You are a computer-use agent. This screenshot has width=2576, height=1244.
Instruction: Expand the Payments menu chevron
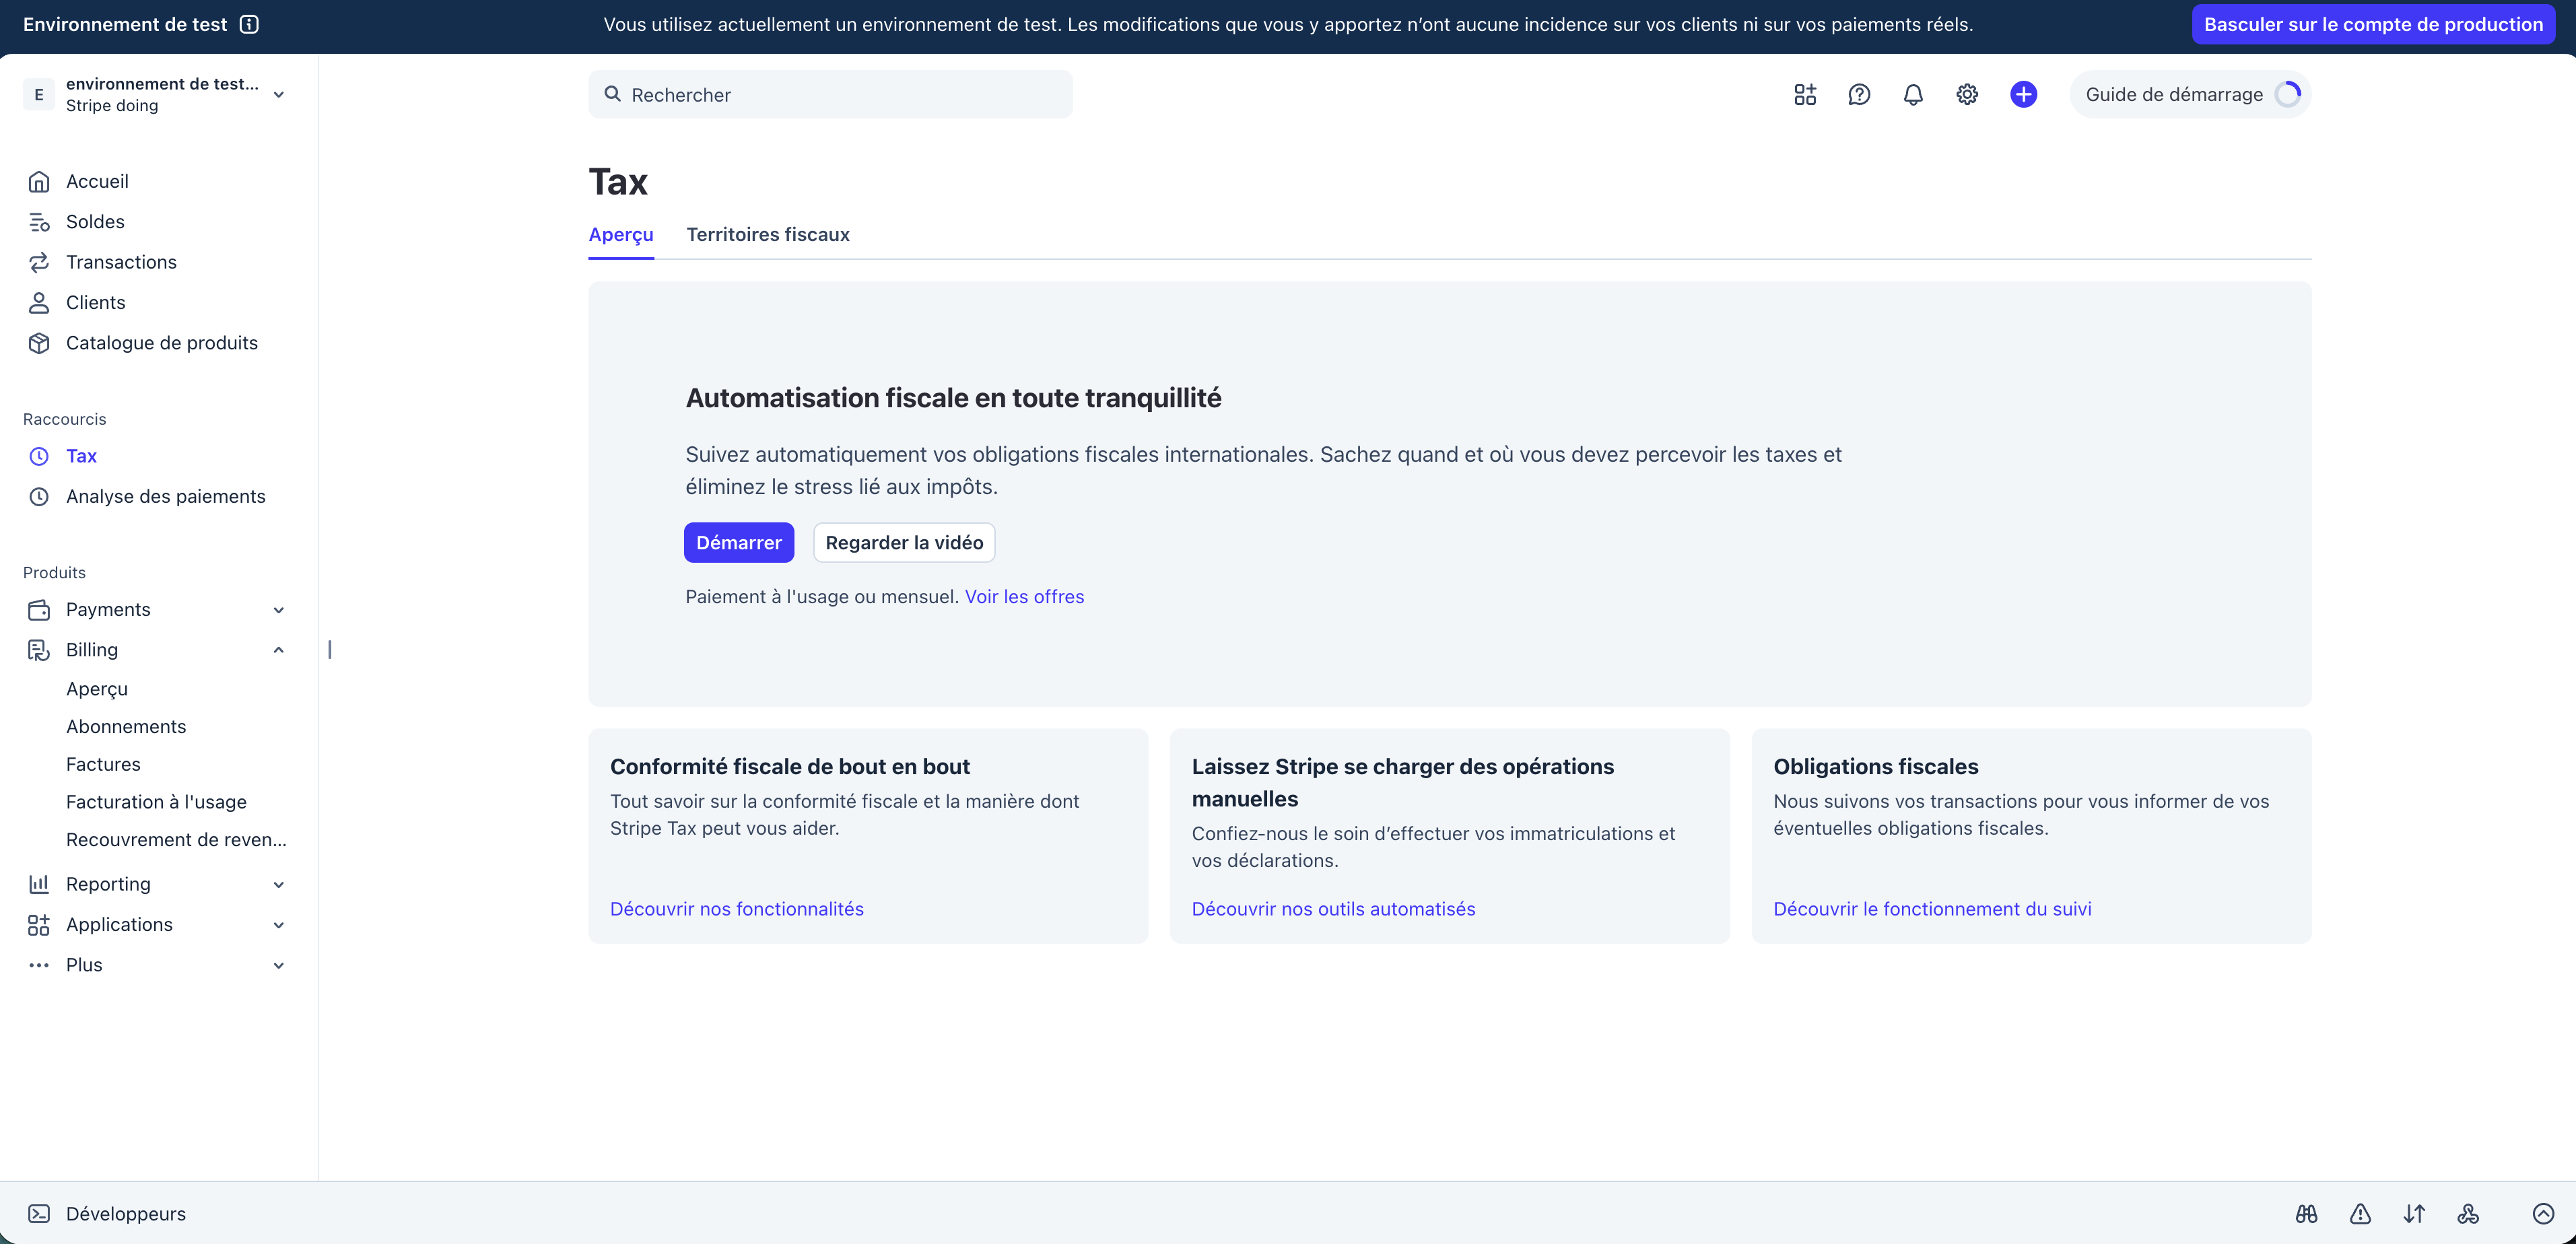279,610
